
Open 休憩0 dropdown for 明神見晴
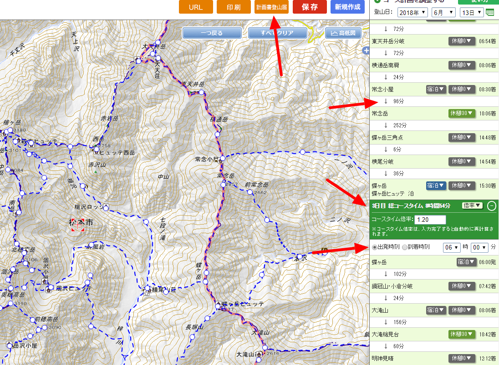(x=462, y=358)
